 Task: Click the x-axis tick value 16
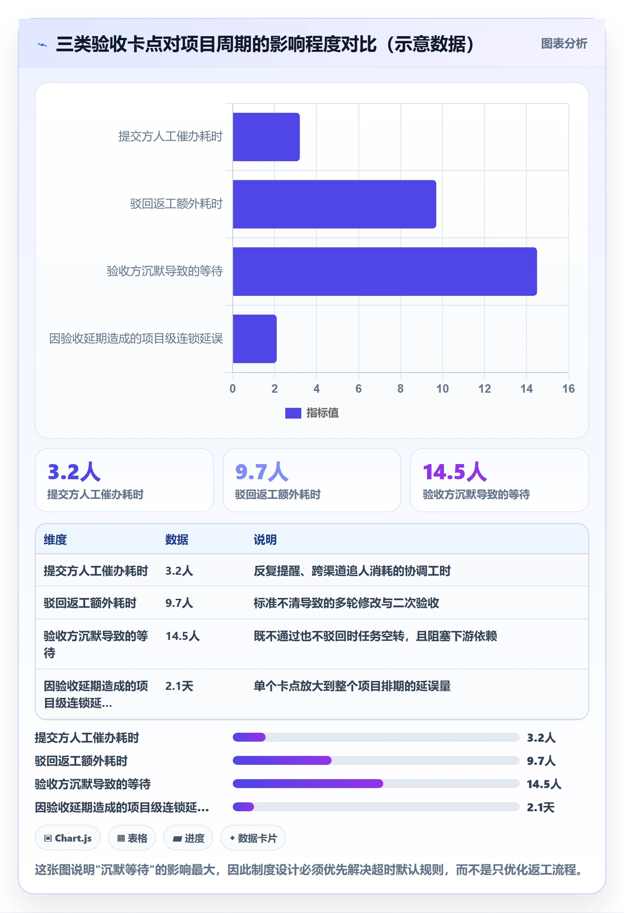(568, 389)
